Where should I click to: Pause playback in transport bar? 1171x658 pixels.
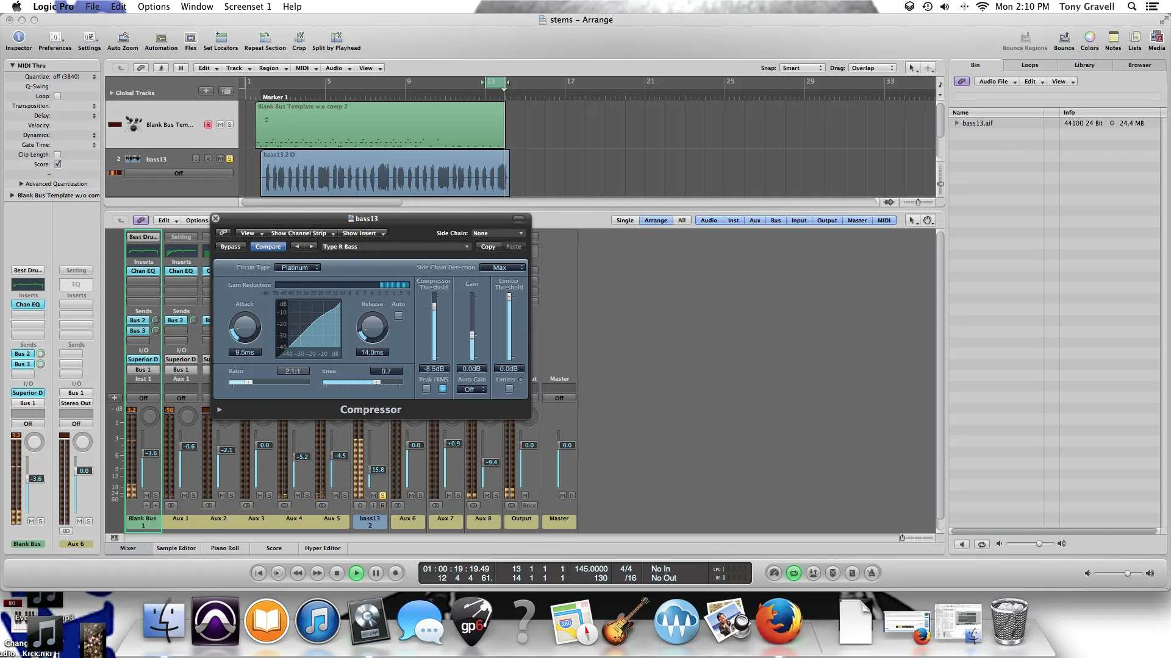(376, 573)
